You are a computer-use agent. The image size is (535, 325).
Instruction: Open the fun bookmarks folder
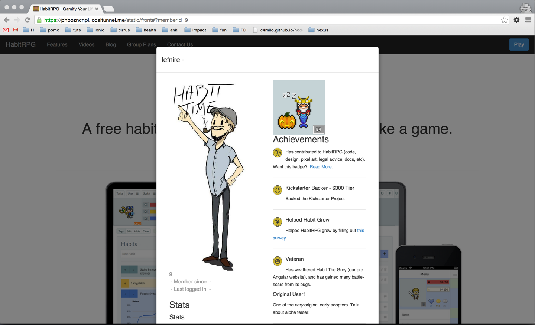(x=220, y=30)
